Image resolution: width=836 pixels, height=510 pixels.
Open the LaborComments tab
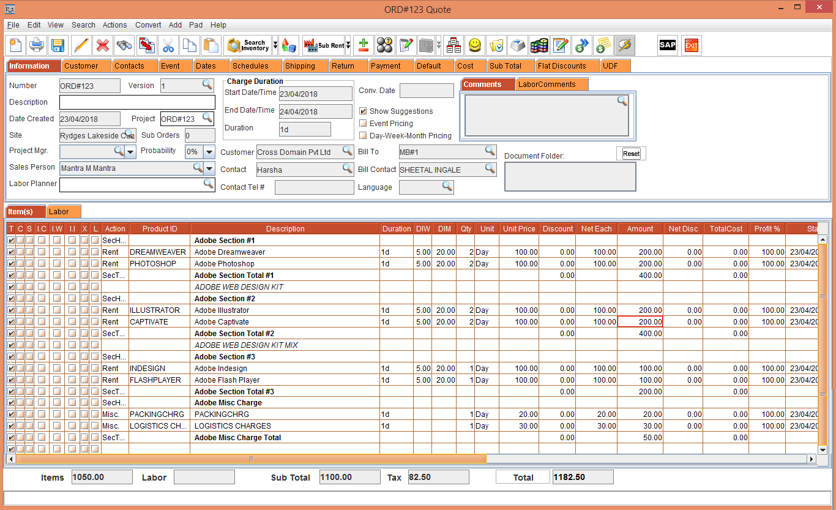547,84
